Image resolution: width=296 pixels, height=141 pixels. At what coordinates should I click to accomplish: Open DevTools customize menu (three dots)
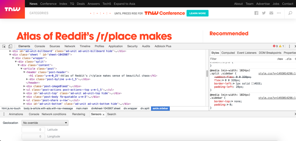289,46
